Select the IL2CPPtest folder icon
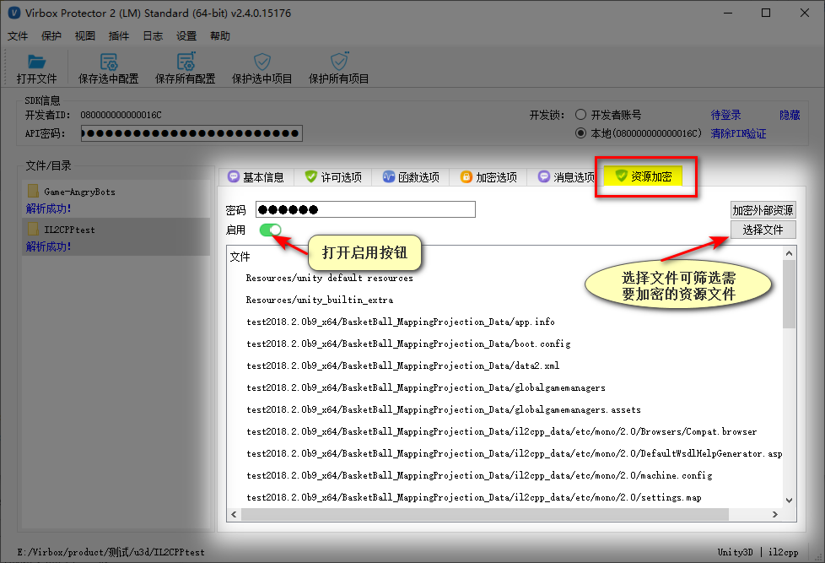This screenshot has width=825, height=563. pos(33,229)
